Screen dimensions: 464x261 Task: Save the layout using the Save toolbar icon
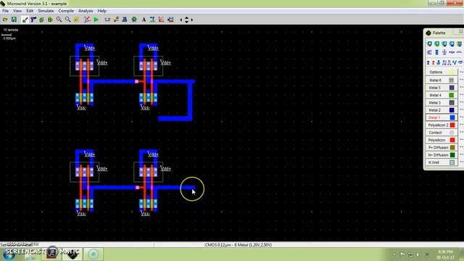[x=14, y=20]
